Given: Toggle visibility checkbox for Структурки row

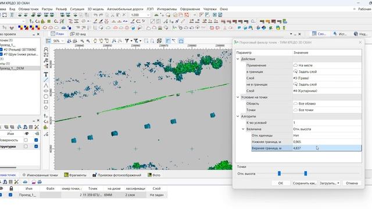Looking at the screenshot, I should 26,146.
